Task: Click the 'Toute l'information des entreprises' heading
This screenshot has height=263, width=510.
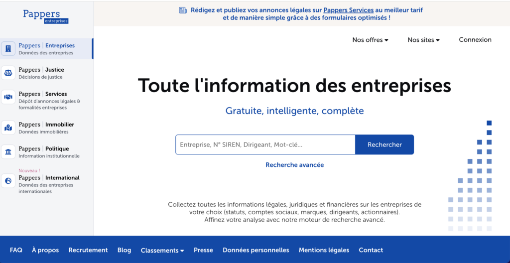Action: [x=295, y=85]
